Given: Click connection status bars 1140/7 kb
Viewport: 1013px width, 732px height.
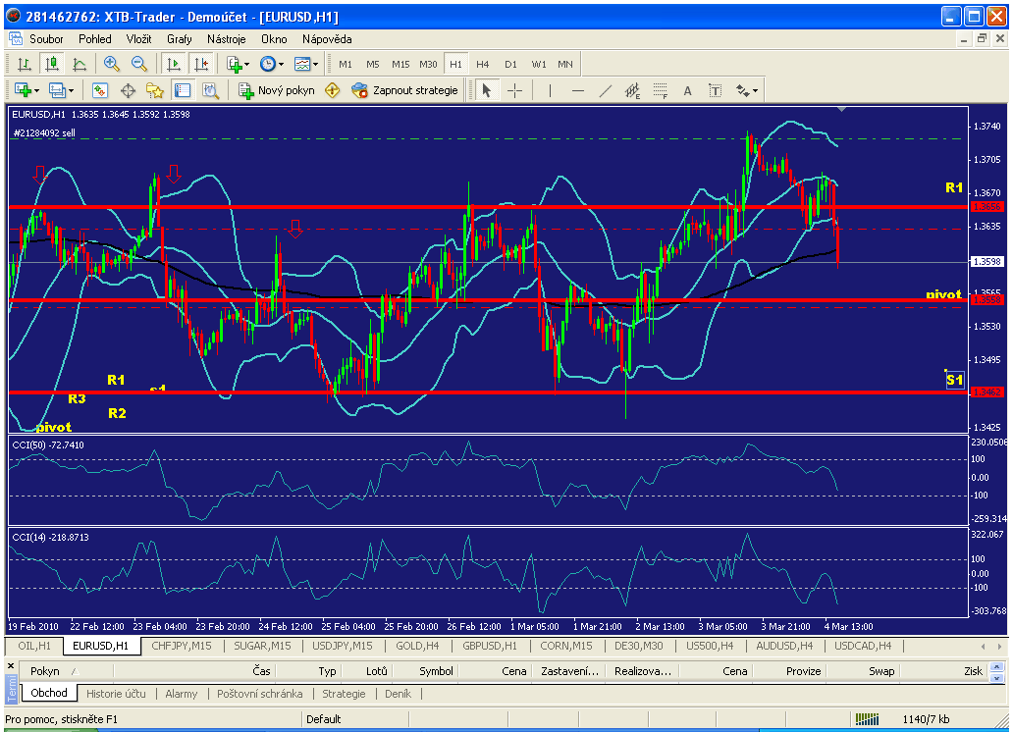Looking at the screenshot, I should click(x=902, y=719).
